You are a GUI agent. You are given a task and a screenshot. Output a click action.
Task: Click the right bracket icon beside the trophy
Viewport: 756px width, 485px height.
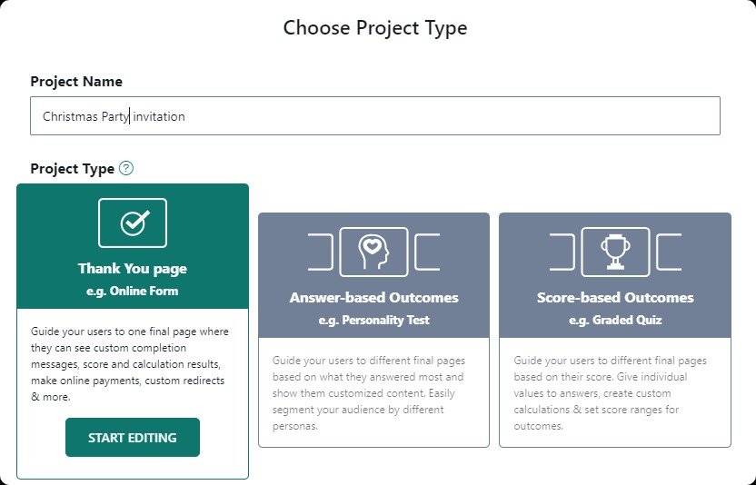[x=669, y=252]
